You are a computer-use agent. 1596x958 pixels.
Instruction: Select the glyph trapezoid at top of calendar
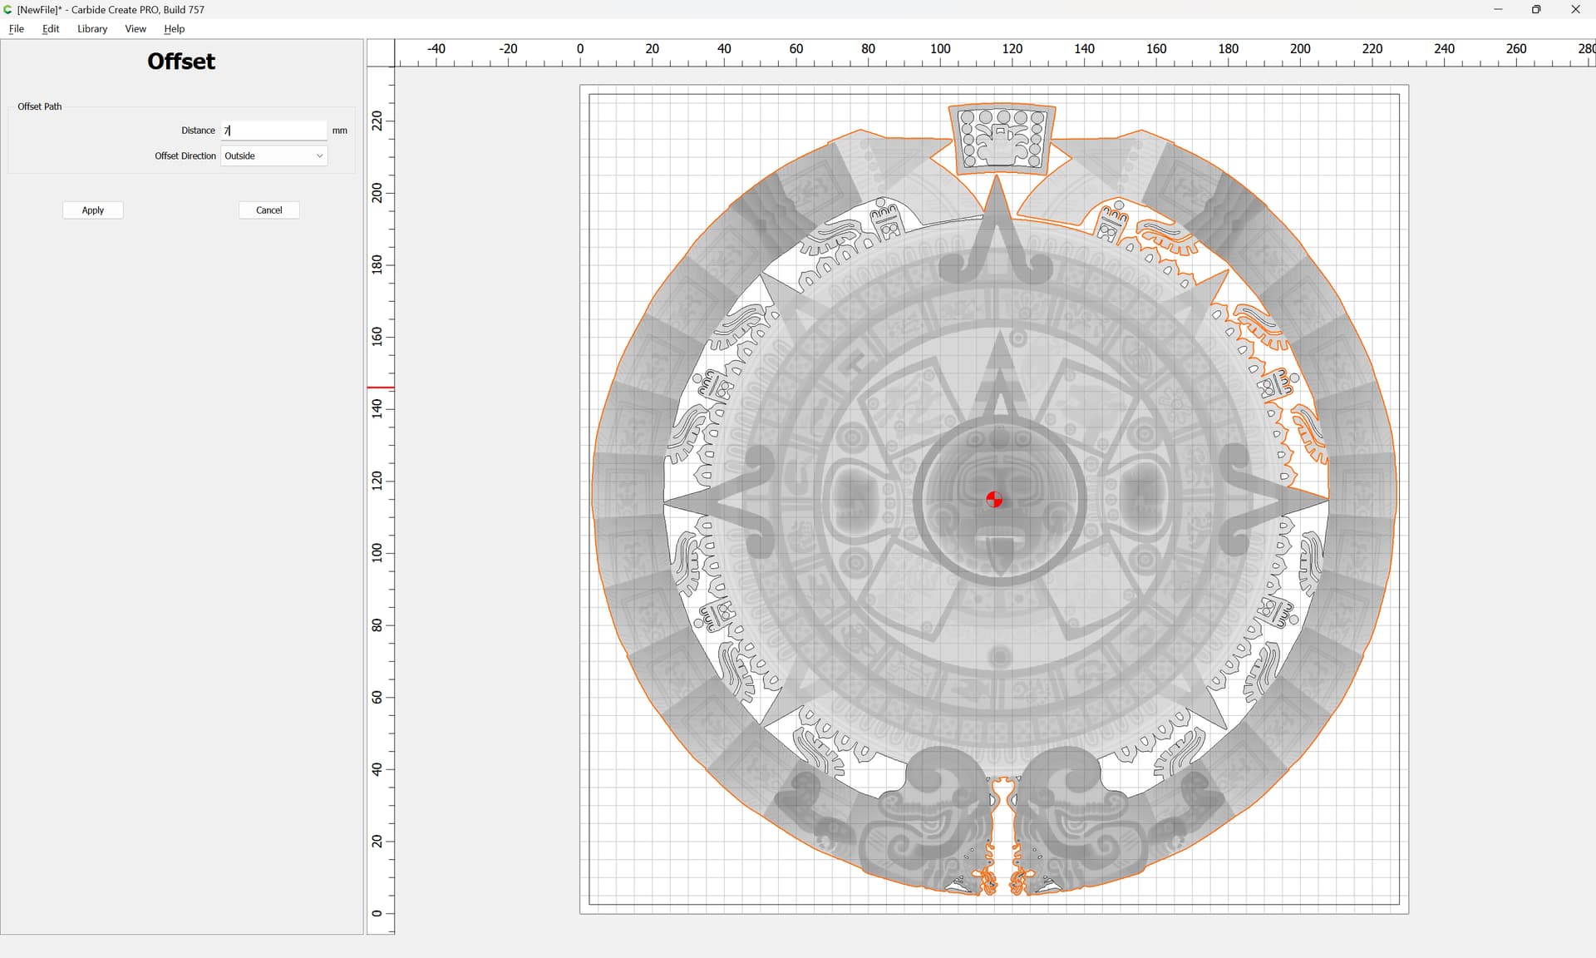coord(1002,139)
